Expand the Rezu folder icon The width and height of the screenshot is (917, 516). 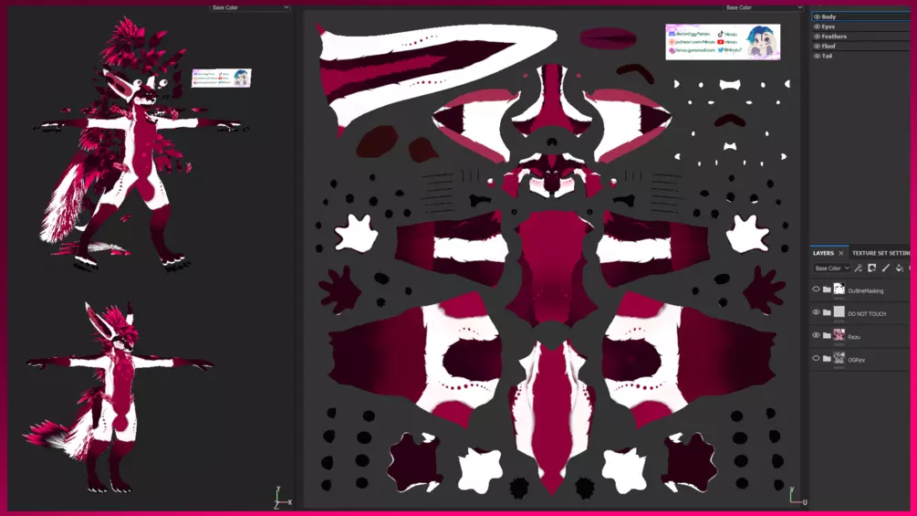tap(827, 336)
